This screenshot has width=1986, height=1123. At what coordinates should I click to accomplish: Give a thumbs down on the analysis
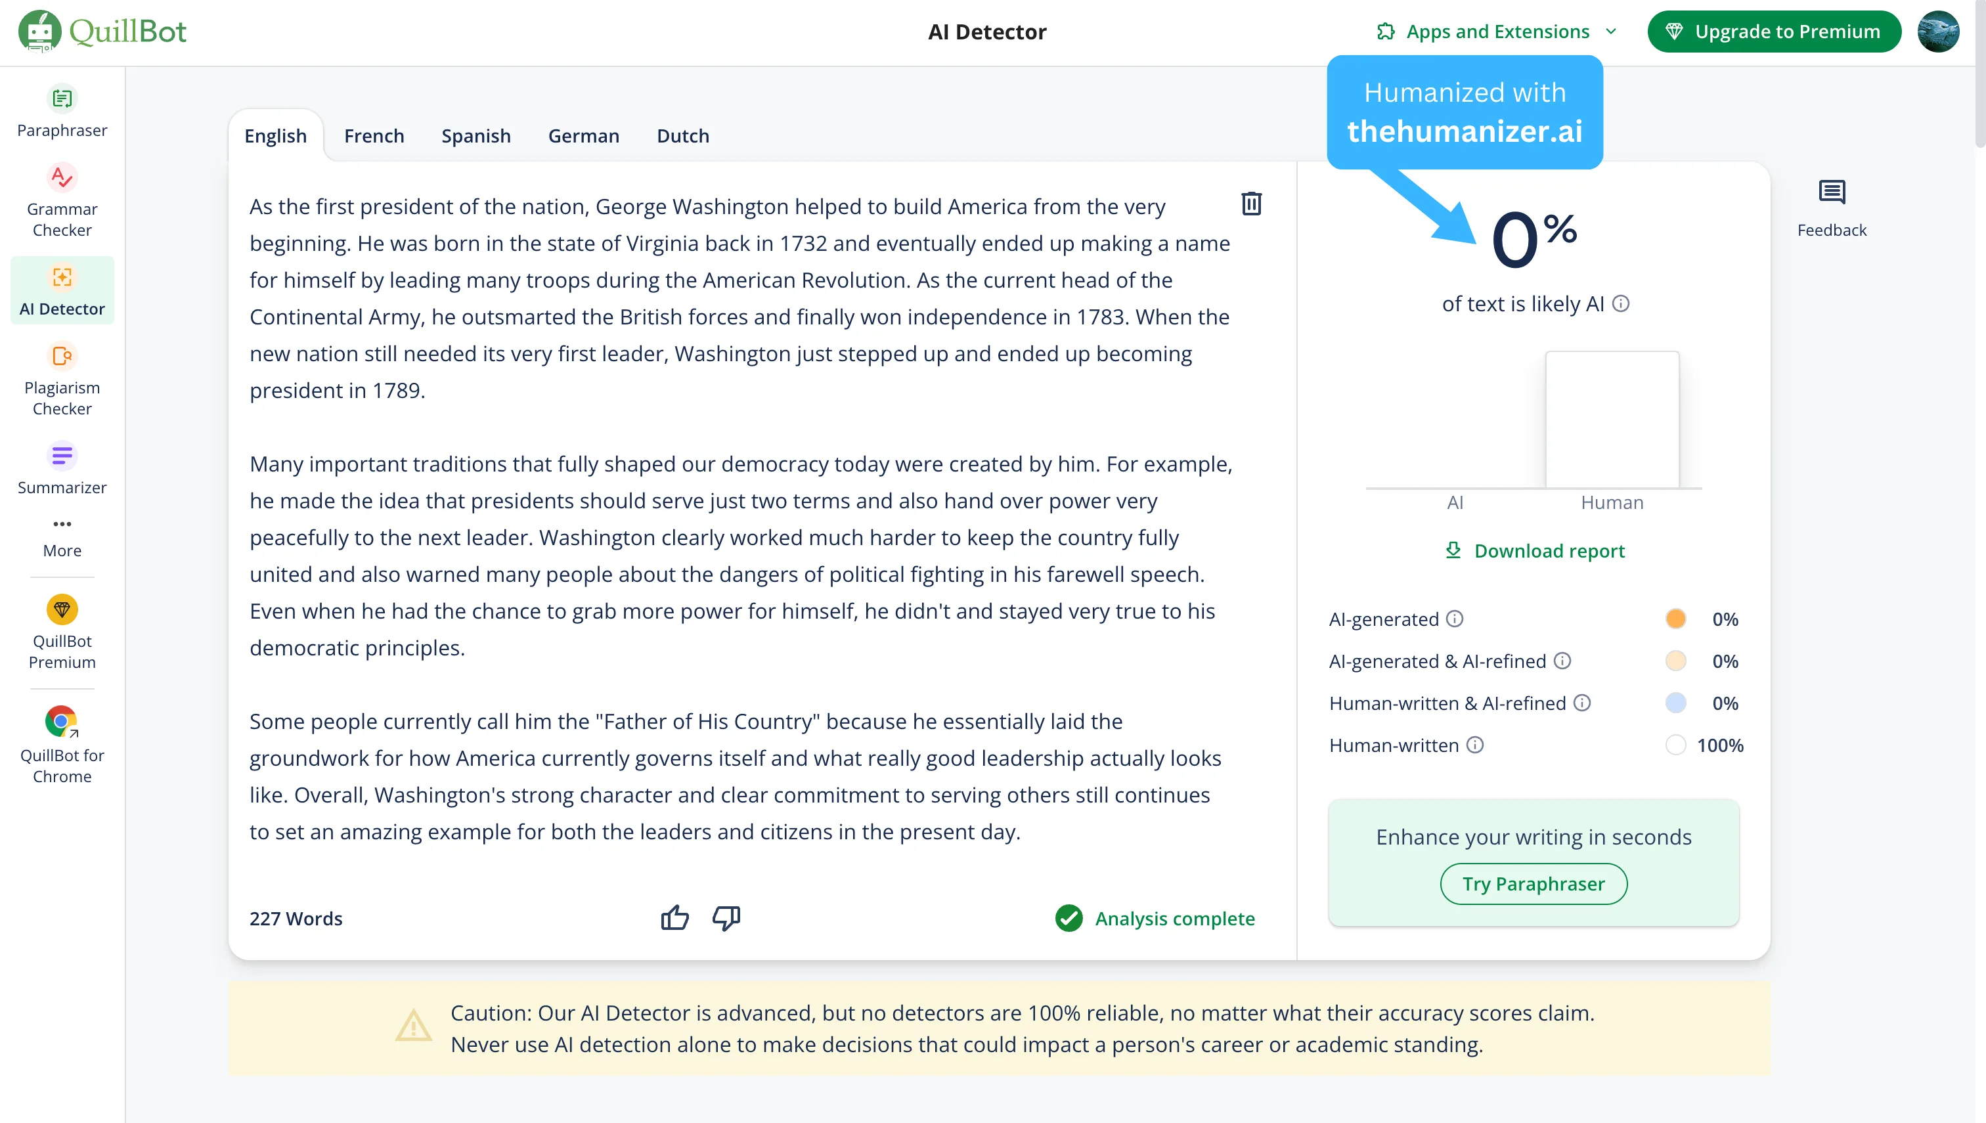(x=726, y=918)
